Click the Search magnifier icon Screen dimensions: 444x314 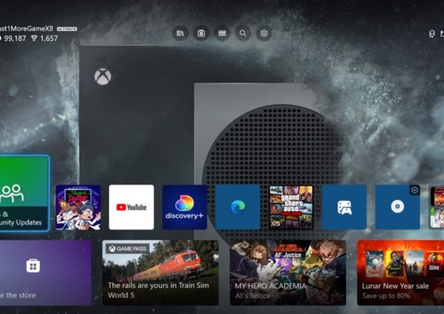click(243, 33)
